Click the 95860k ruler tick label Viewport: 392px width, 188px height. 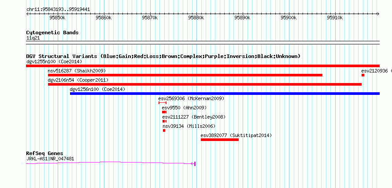104,18
